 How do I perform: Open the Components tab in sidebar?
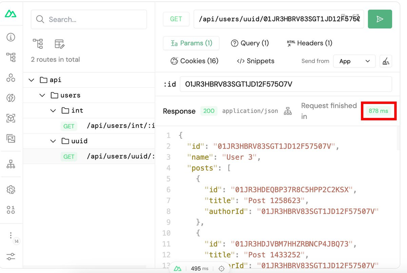pyautogui.click(x=11, y=78)
